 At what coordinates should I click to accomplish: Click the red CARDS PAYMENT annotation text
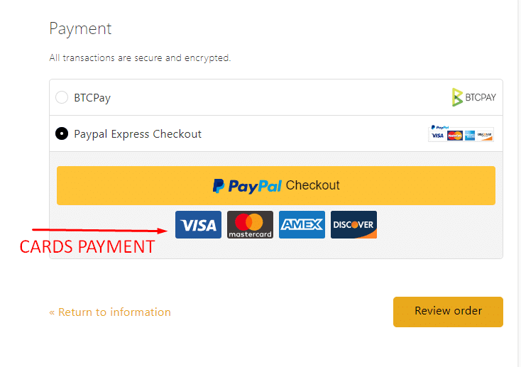pos(87,246)
